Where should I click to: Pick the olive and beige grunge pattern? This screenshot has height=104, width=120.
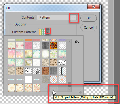click(28, 62)
